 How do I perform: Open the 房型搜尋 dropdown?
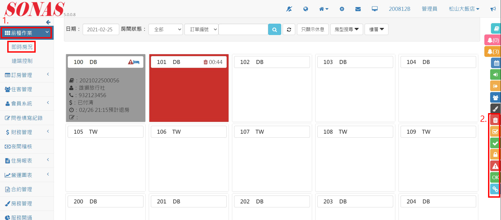pyautogui.click(x=346, y=29)
